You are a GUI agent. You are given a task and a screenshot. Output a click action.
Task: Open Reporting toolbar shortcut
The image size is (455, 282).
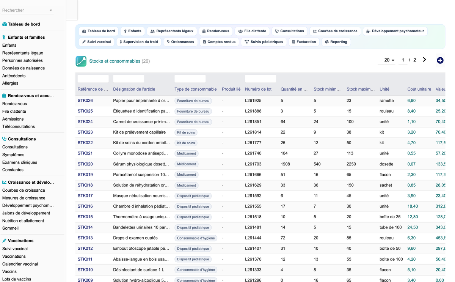pos(336,42)
